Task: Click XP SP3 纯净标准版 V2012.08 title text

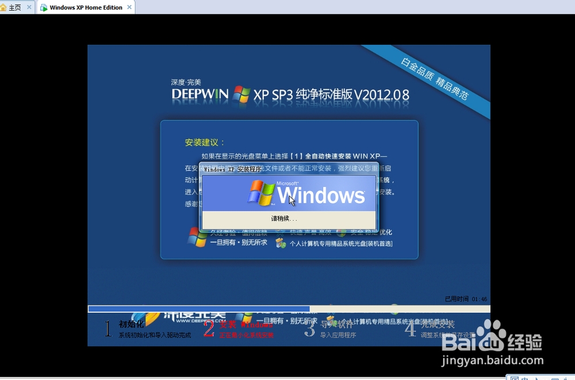Action: click(x=331, y=95)
